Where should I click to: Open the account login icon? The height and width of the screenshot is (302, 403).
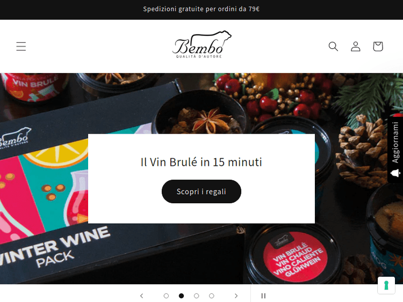[x=356, y=47]
